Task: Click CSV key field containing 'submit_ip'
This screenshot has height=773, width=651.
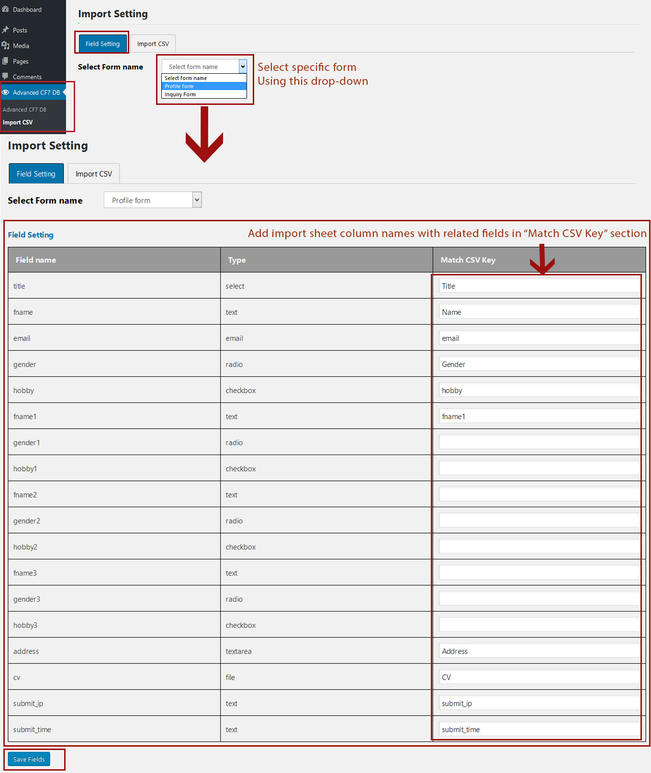Action: [x=539, y=703]
